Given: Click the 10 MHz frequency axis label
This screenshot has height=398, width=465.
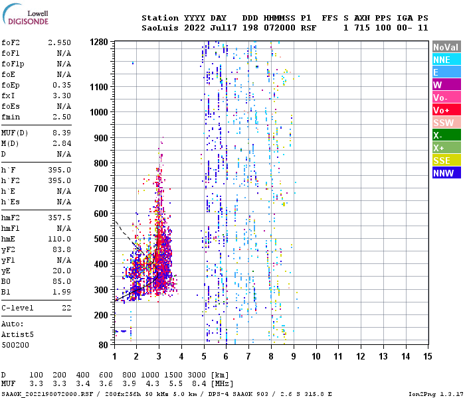Looking at the screenshot, I should [x=316, y=356].
